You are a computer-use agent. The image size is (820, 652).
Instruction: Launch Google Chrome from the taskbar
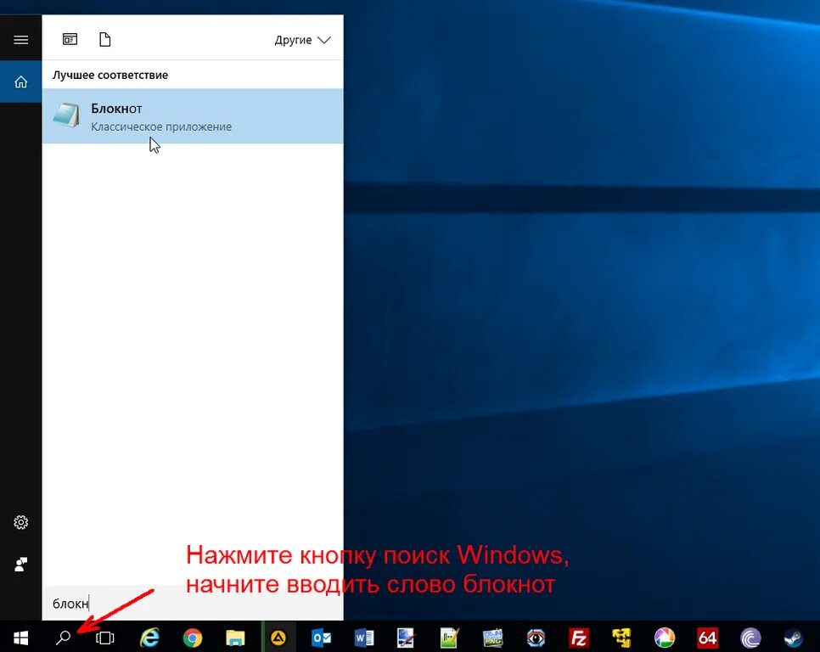193,638
